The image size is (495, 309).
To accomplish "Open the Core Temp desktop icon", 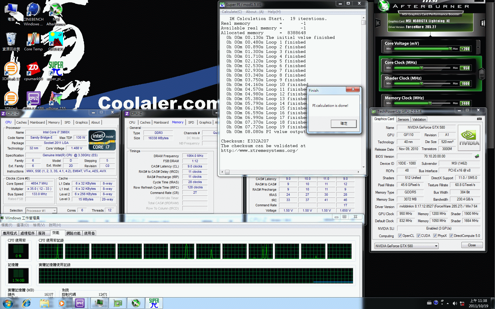I will coord(33,42).
